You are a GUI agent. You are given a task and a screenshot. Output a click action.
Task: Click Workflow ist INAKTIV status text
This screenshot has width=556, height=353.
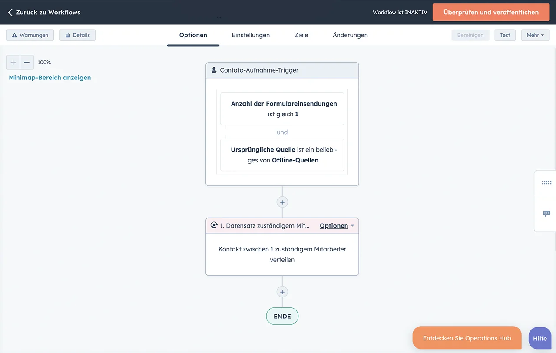(400, 13)
